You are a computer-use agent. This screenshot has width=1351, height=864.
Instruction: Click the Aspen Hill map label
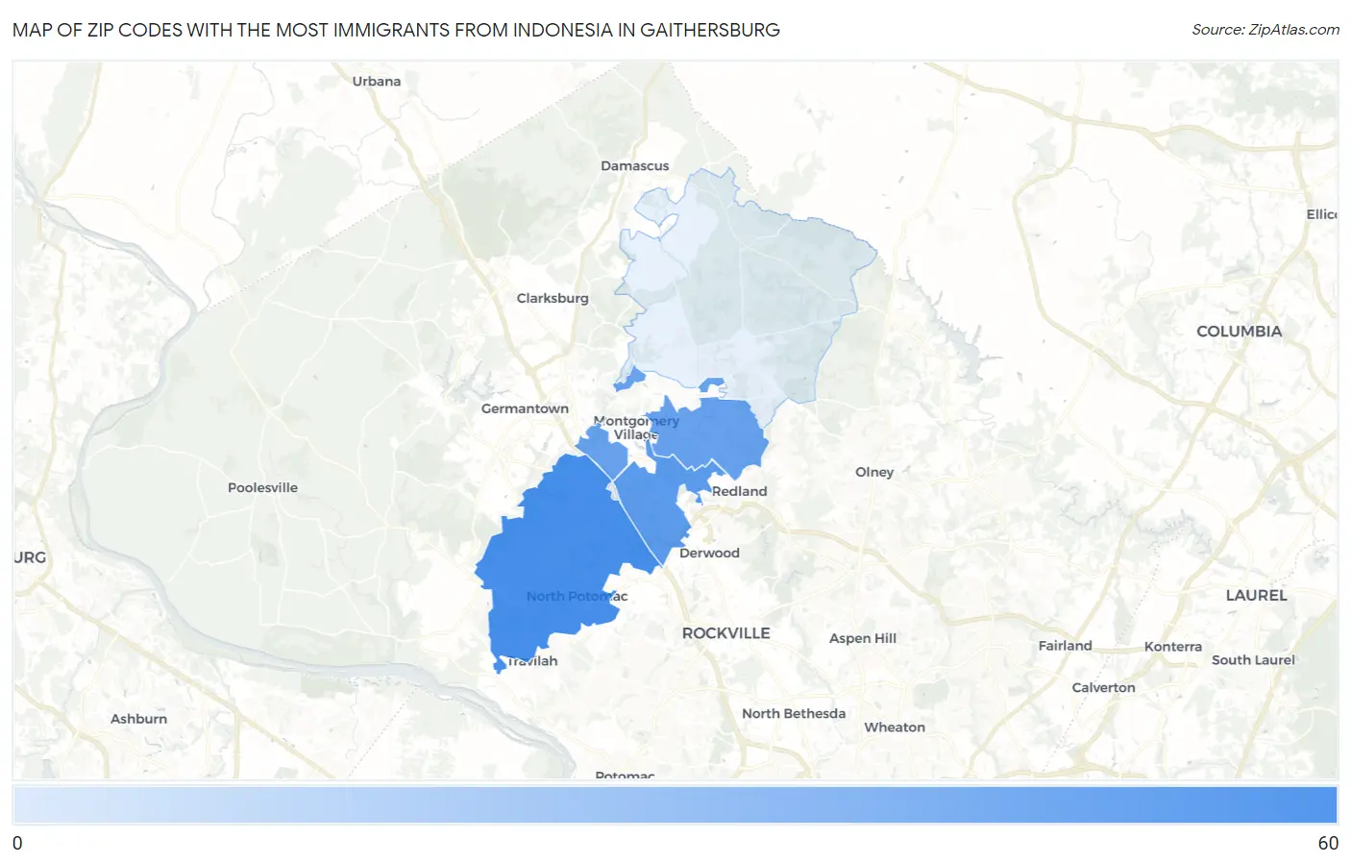(x=863, y=639)
